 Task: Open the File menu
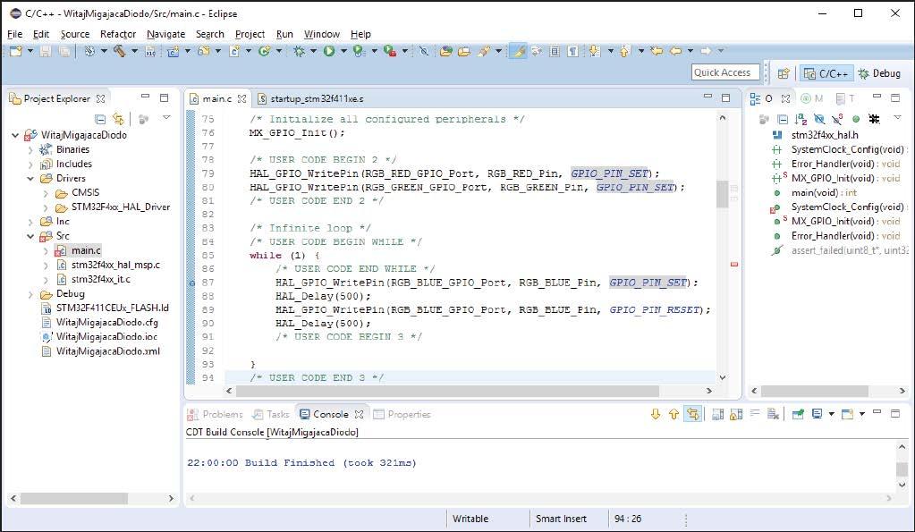coord(14,34)
